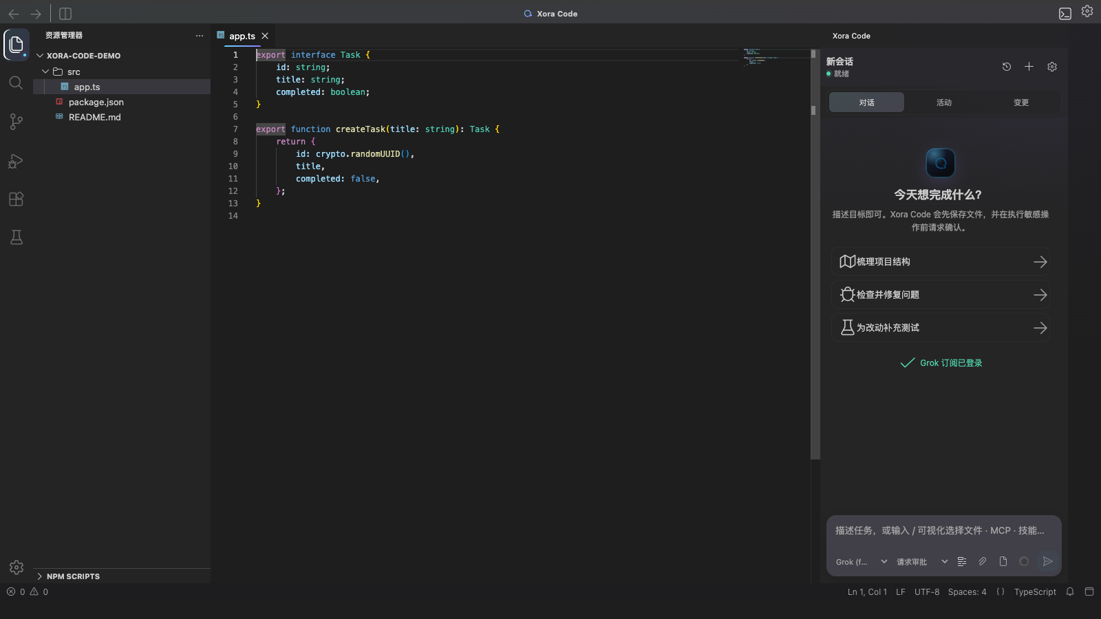The height and width of the screenshot is (619, 1101).
Task: Click the createTask function name in the code
Action: tap(361, 129)
